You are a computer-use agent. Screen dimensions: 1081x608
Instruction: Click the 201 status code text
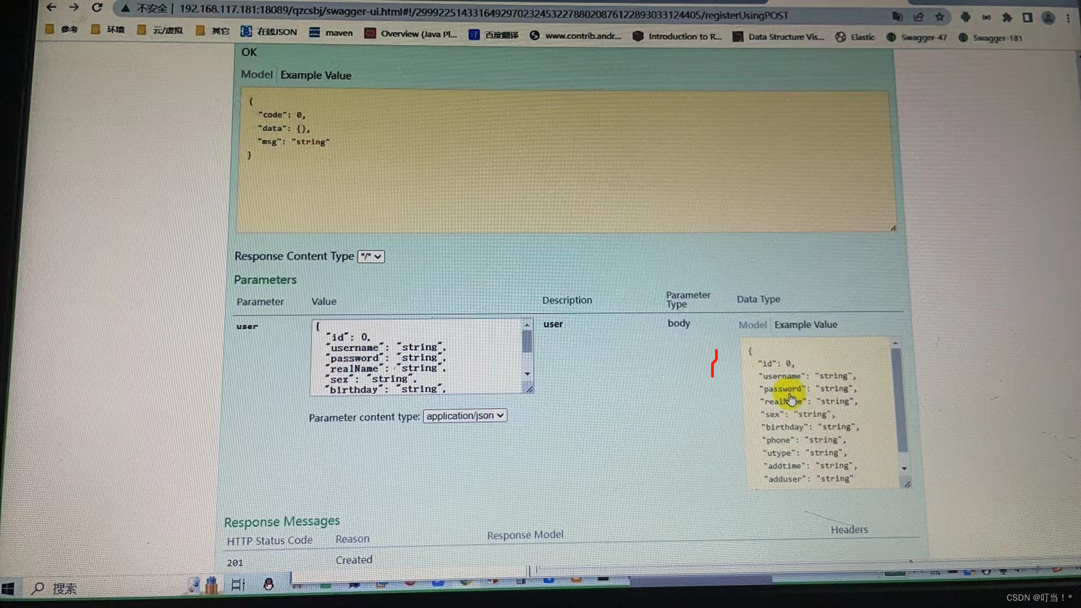click(x=235, y=562)
